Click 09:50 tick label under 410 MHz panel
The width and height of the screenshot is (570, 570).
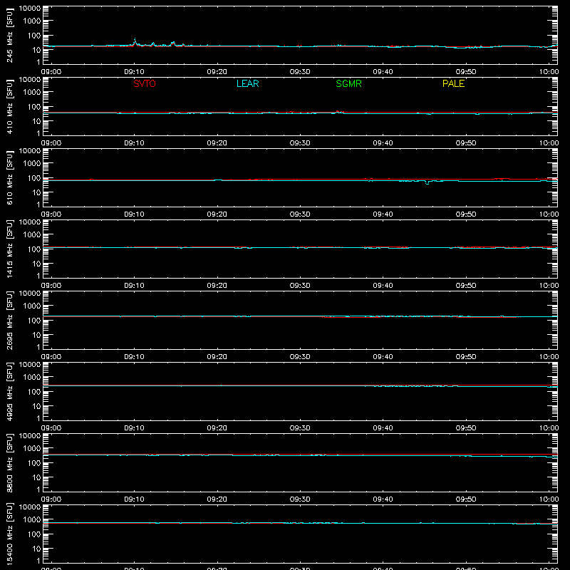pyautogui.click(x=466, y=143)
